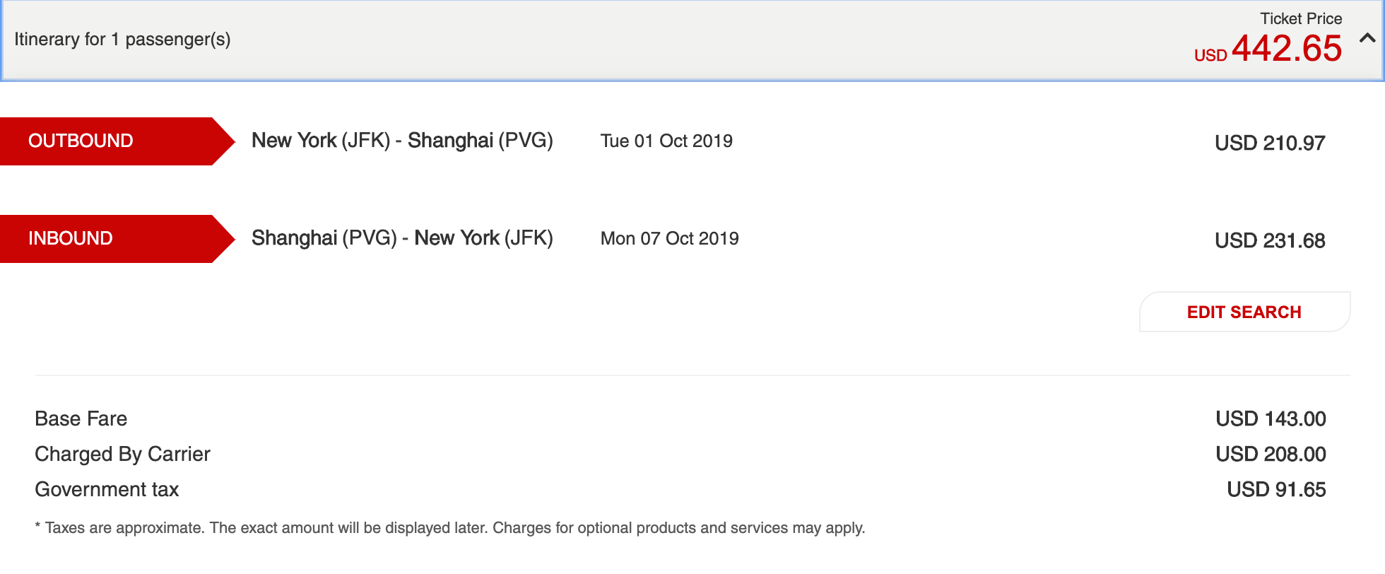Click the carrier charge amount USD 208.00

[1271, 454]
